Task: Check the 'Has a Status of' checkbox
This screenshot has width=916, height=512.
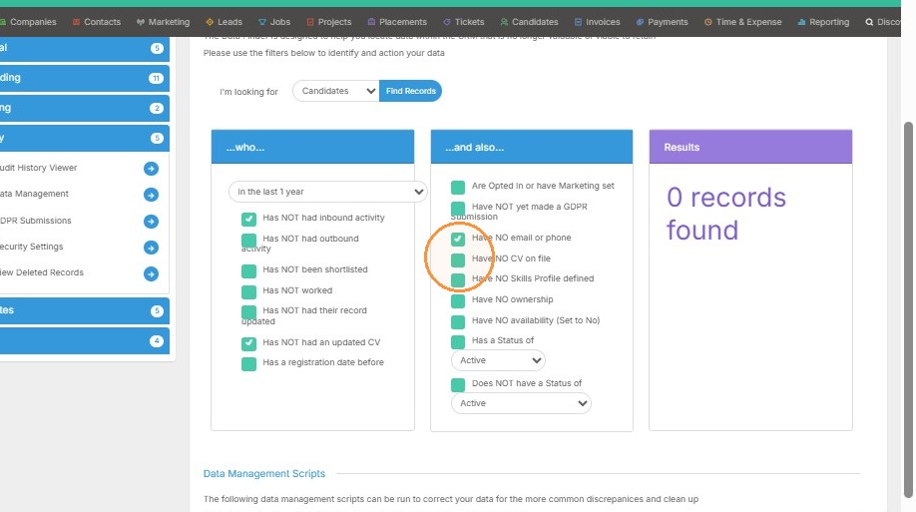Action: coord(458,342)
